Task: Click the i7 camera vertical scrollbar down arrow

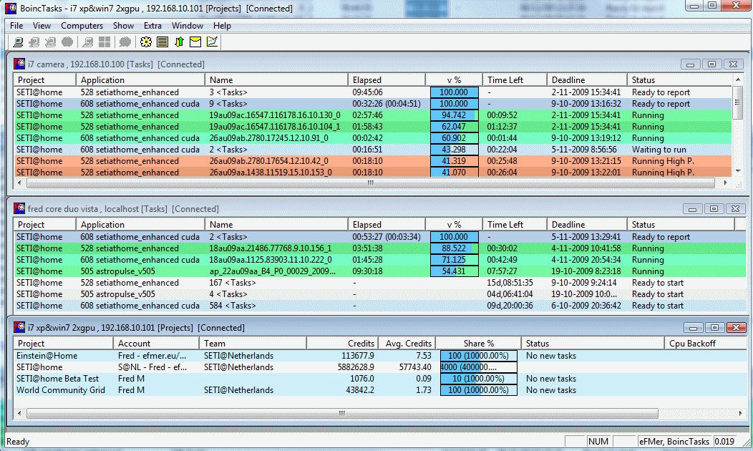Action: tap(738, 170)
